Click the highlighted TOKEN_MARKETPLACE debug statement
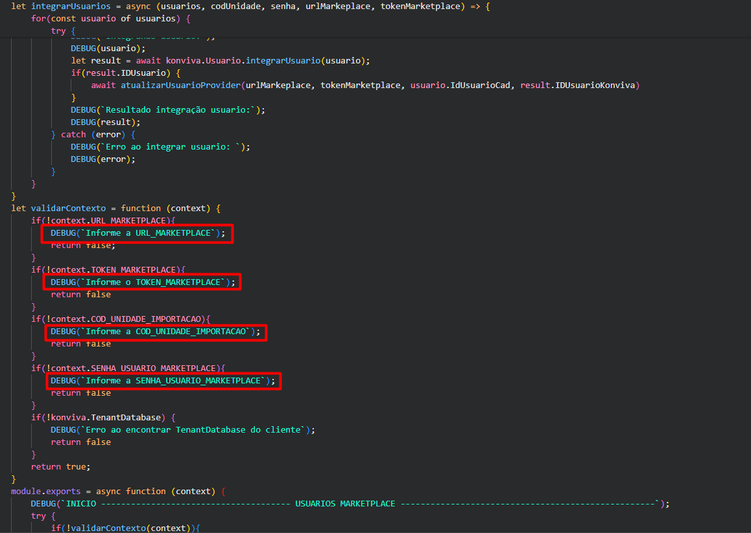The image size is (751, 533). 141,282
